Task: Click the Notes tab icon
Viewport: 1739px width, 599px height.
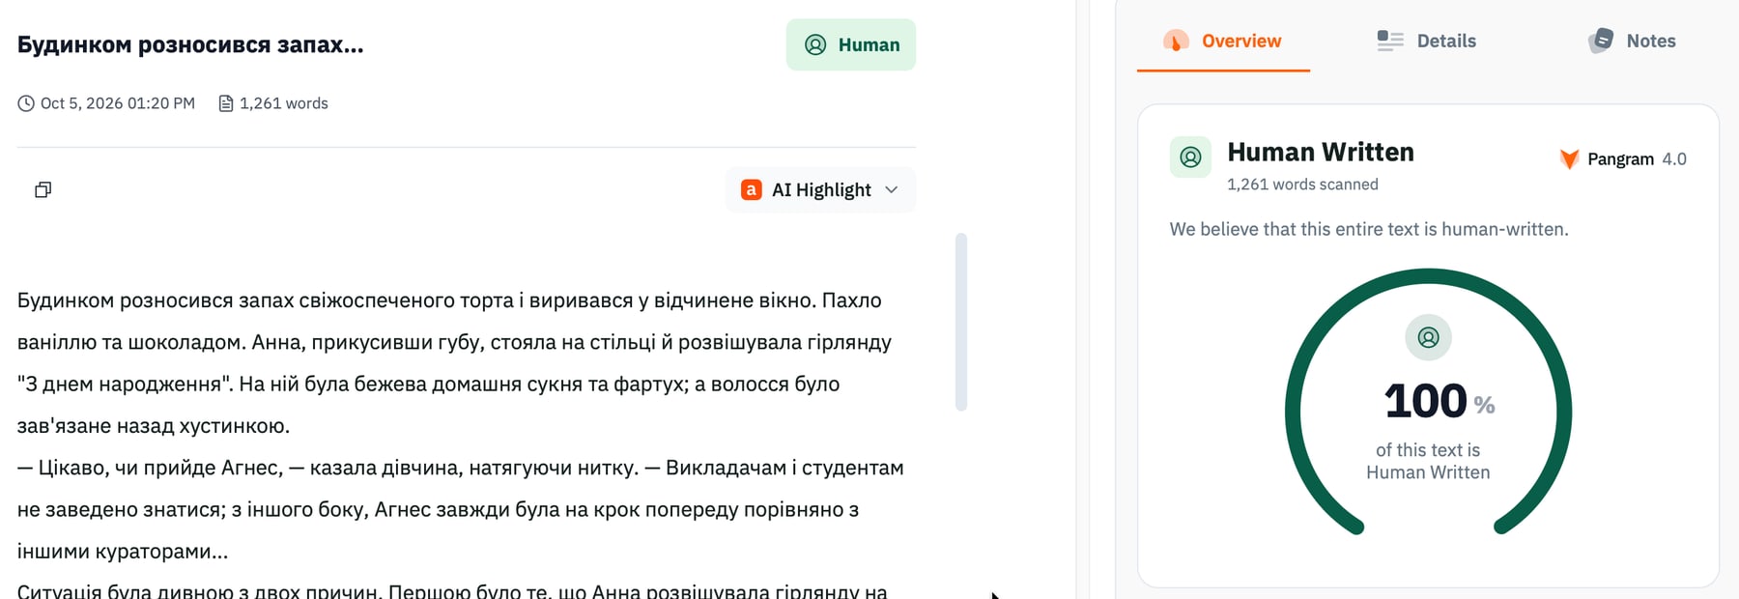Action: (1601, 41)
